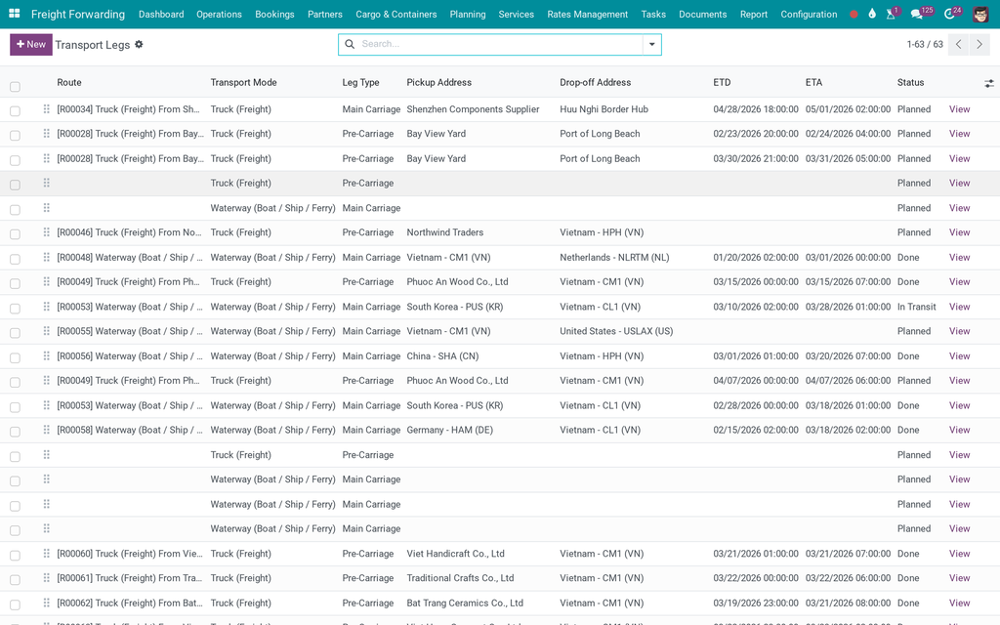Sort by the Status column header
The width and height of the screenshot is (1000, 625).
(x=910, y=82)
